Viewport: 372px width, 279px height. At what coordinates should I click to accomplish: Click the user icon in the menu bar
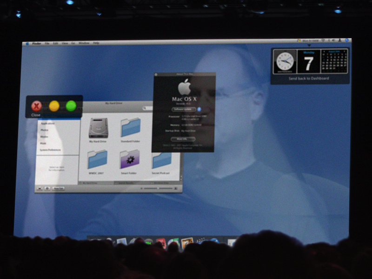click(x=340, y=40)
